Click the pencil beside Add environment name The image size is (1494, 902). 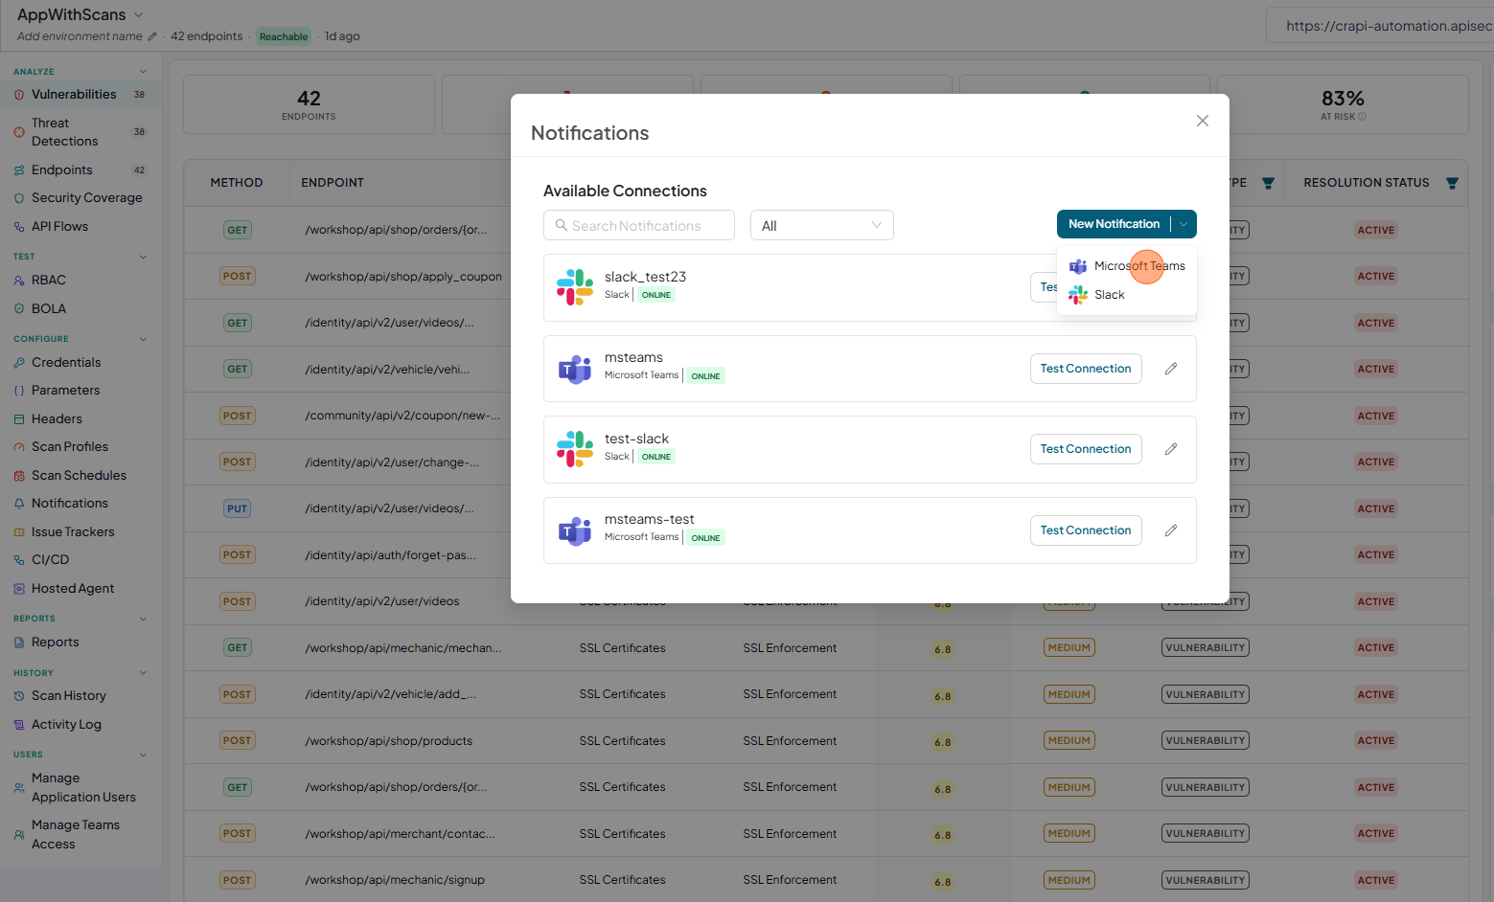click(152, 36)
